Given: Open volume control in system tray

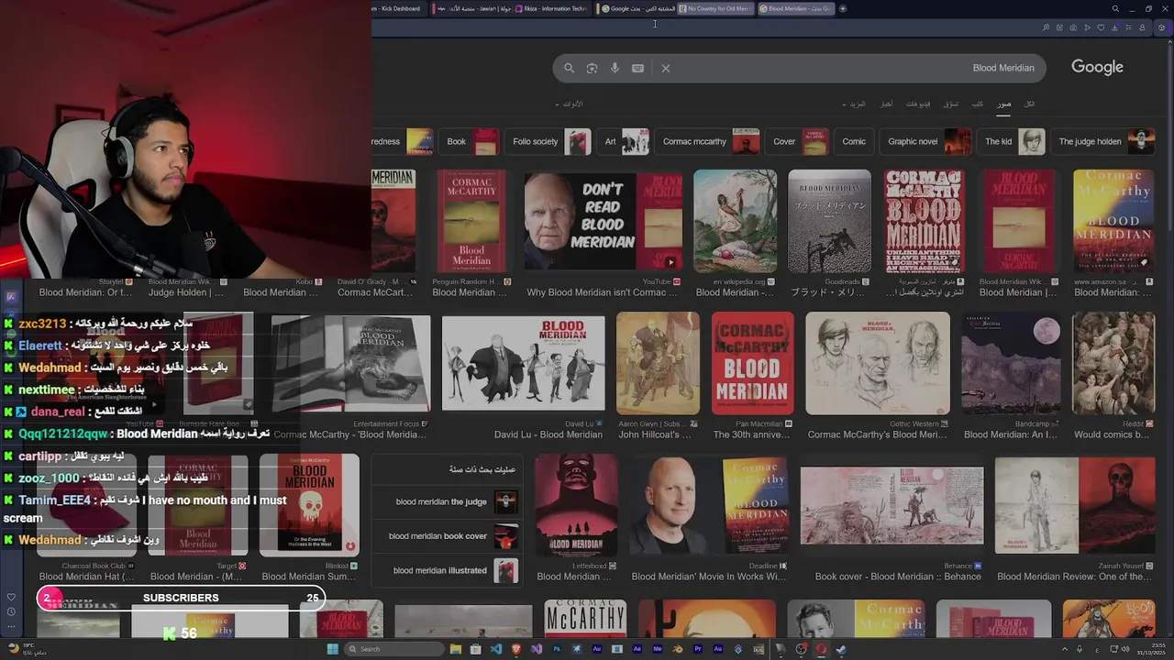Looking at the screenshot, I should [x=1125, y=649].
